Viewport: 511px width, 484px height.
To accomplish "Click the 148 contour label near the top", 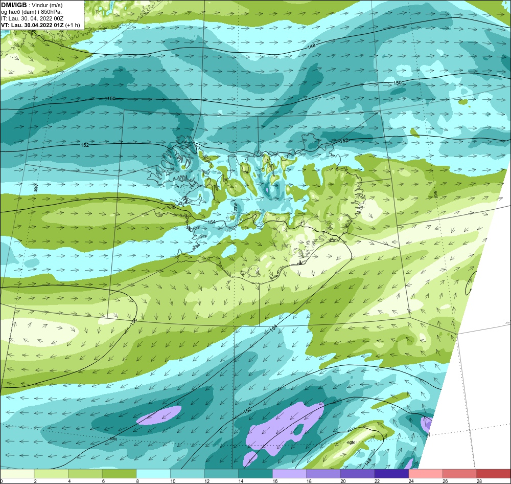I will [312, 47].
